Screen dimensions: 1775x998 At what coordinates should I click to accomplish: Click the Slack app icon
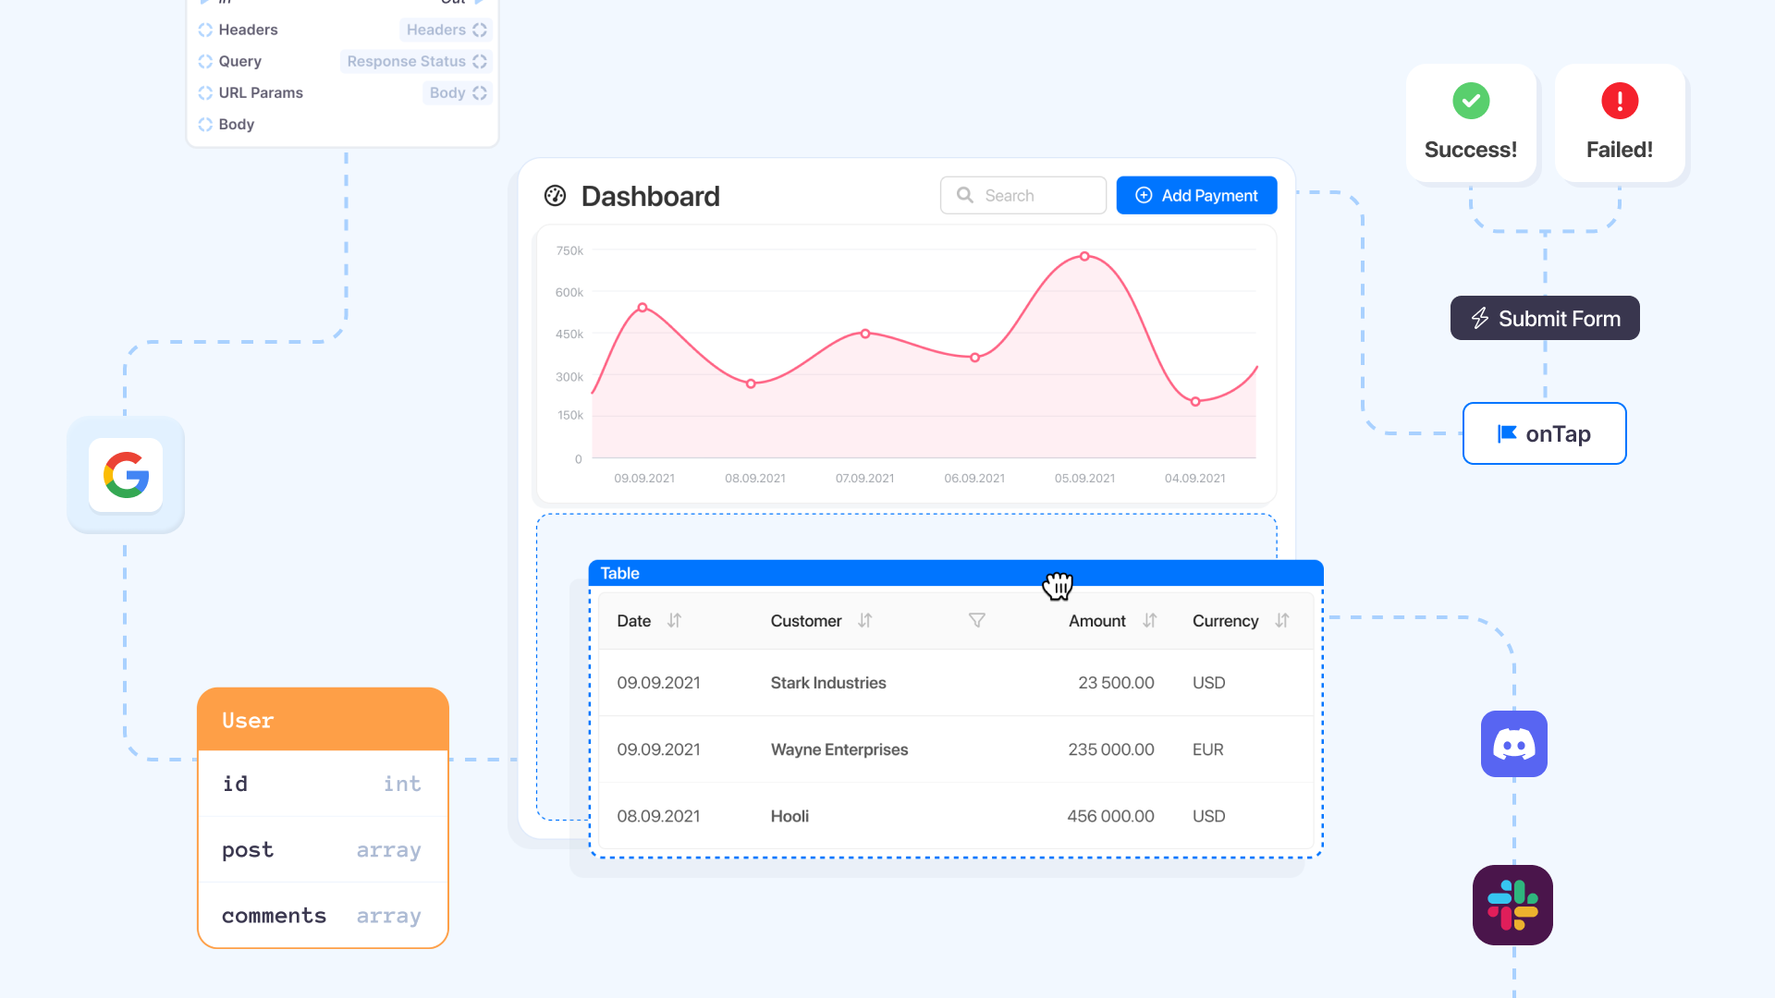[x=1512, y=905]
